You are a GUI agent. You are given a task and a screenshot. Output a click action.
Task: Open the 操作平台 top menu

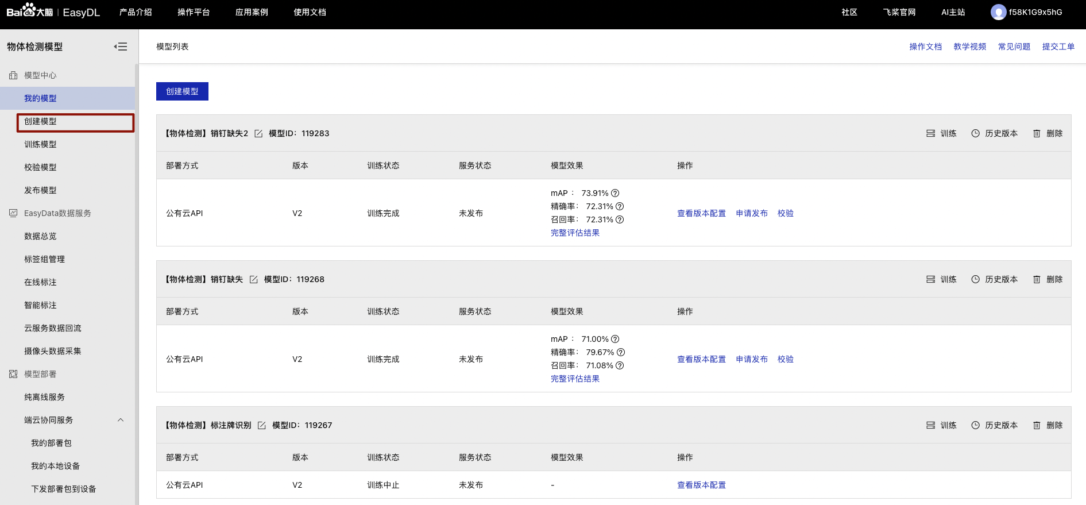point(194,12)
